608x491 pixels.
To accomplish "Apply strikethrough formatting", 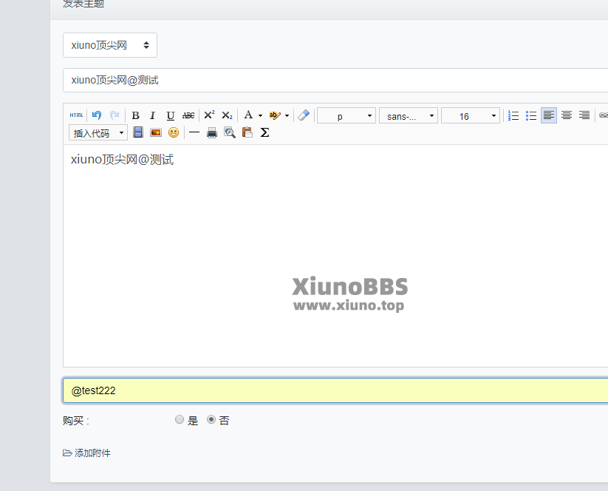I will [188, 115].
